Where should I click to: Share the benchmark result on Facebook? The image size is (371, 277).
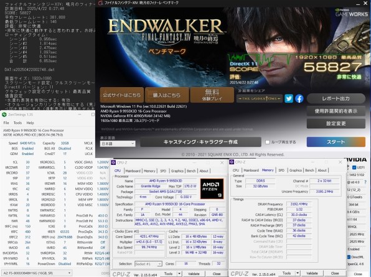point(299,98)
